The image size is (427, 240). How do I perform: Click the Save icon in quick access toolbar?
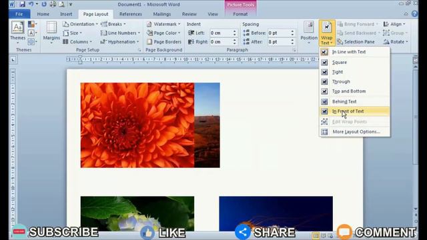22,4
